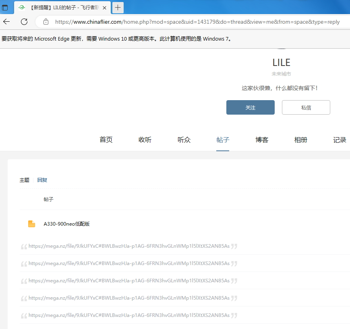Click the site favicon on the LILE tab

(x=21, y=8)
